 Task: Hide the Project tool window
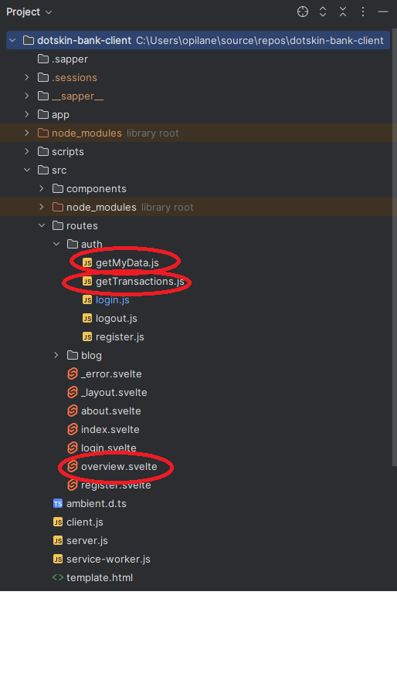tap(383, 12)
